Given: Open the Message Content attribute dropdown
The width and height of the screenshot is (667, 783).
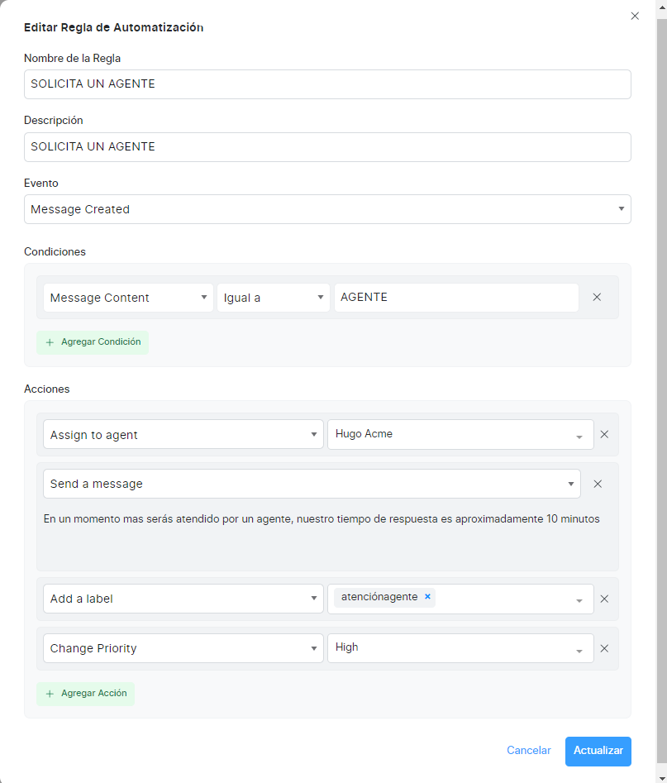Looking at the screenshot, I should tap(128, 298).
